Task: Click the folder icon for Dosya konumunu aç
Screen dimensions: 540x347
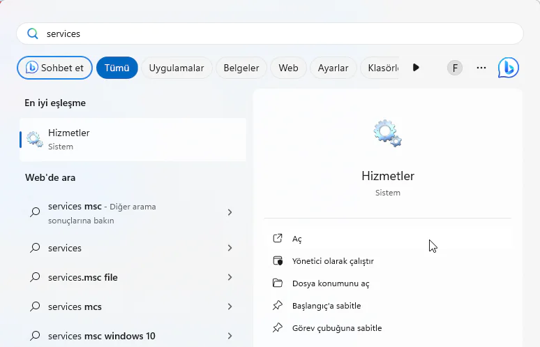Action: click(278, 283)
